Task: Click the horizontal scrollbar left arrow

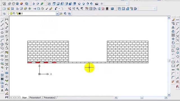Action: (116, 98)
